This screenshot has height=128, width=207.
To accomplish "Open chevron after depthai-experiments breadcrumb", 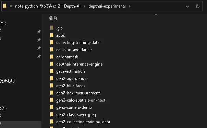I will pos(130,6).
